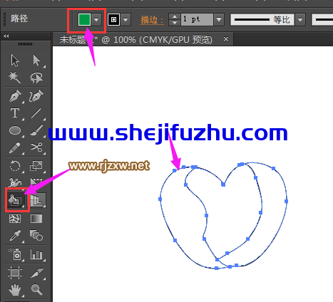Open the 等比 width profile dropdown

(300, 19)
